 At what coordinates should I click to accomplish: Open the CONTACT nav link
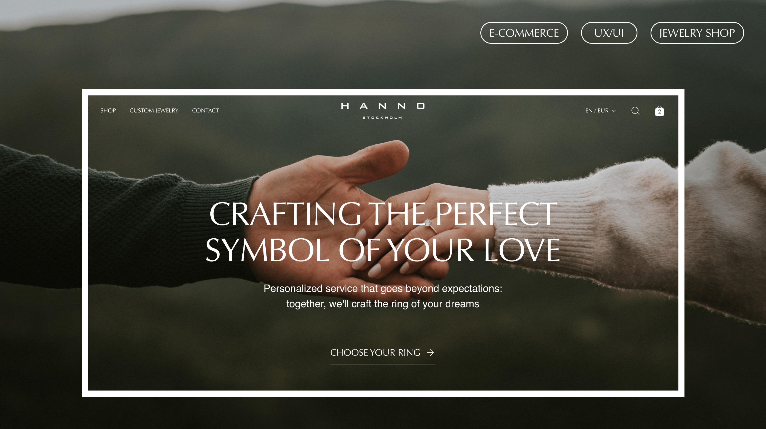click(x=205, y=111)
